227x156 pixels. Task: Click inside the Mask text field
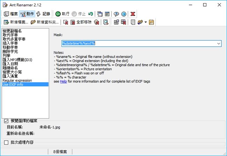coord(140,44)
